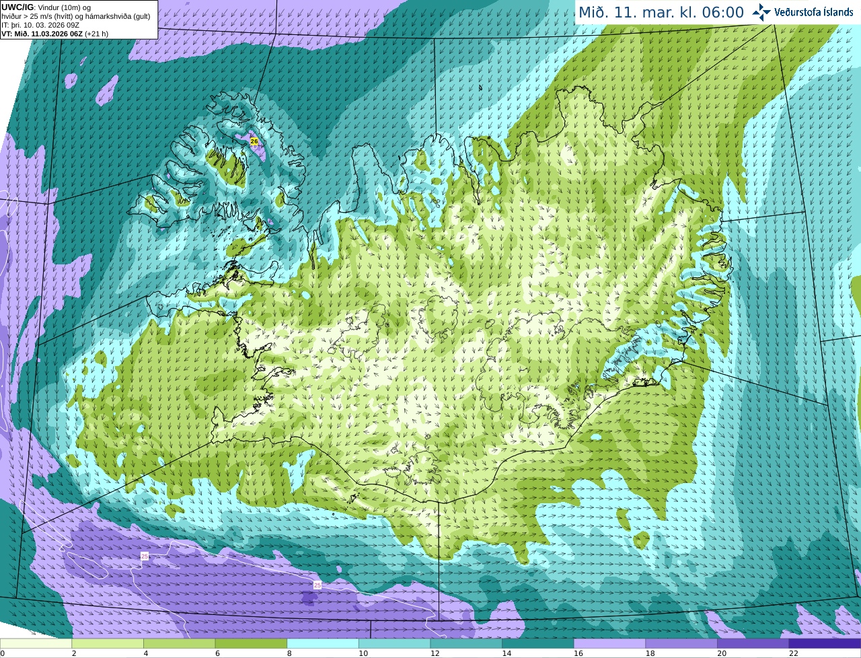Click the scale tick label 10
861x658 pixels.
[x=363, y=653]
